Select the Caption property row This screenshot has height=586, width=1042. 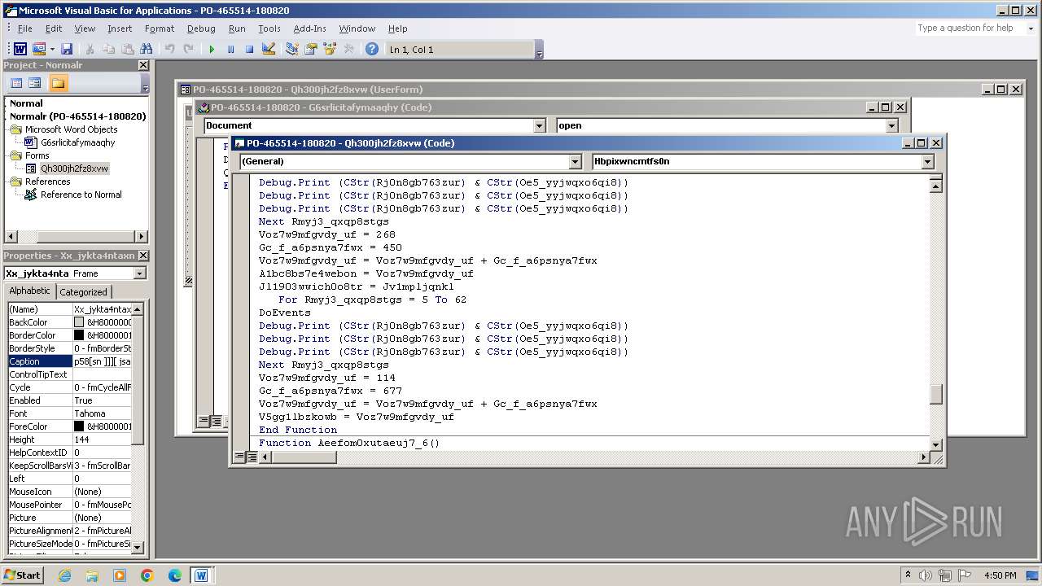(x=69, y=361)
